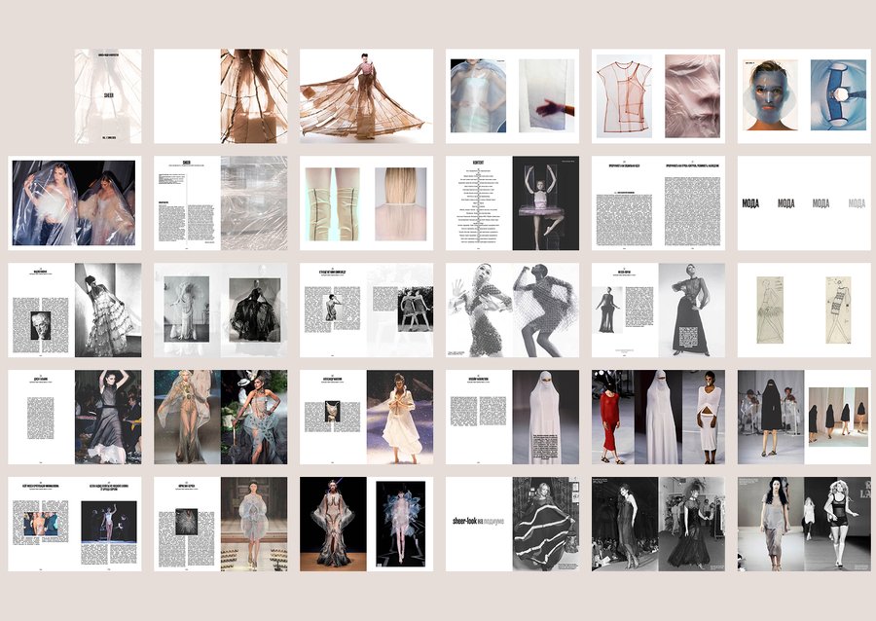Image resolution: width=876 pixels, height=621 pixels.
Task: Open the spread with white dress in snow
Action: 366,418
